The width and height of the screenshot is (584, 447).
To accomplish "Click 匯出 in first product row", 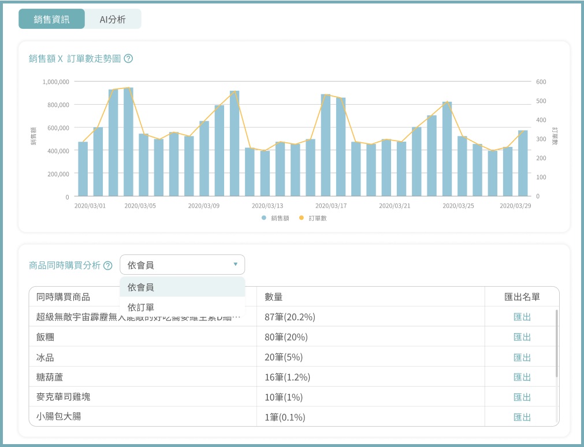I will 522,316.
